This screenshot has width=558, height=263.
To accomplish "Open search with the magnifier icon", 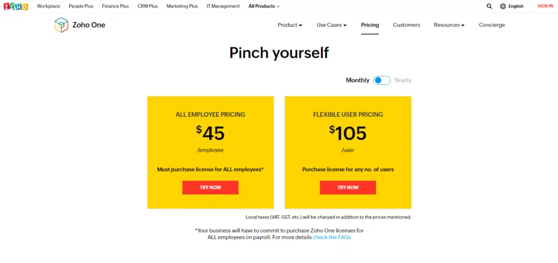I will [x=489, y=6].
